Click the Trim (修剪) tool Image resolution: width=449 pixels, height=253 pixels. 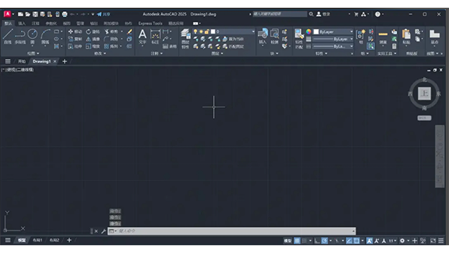[x=111, y=32]
